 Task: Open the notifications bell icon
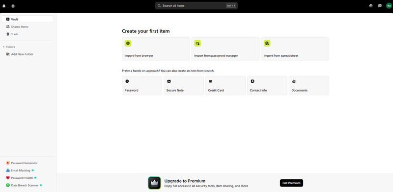coord(4,6)
